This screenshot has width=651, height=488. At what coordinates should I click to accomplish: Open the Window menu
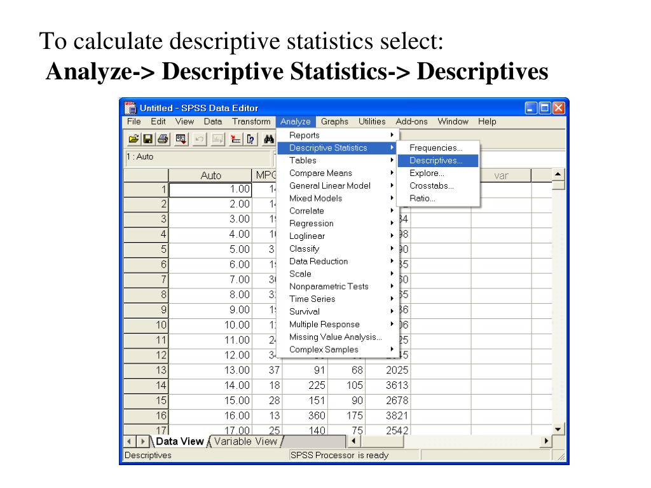pyautogui.click(x=453, y=121)
